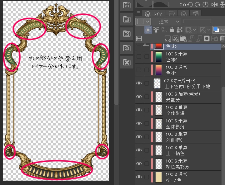Expand mask options dropdown arrow
Image resolution: width=225 pixels, height=185 pixels.
click(194, 30)
